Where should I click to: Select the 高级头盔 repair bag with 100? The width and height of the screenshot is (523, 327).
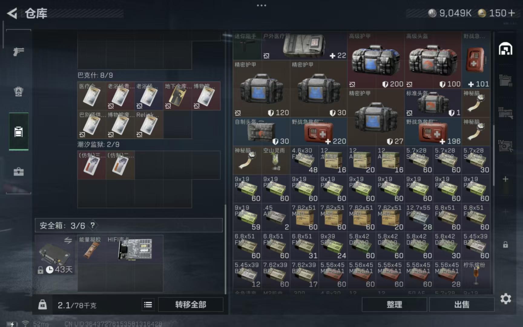pyautogui.click(x=433, y=60)
